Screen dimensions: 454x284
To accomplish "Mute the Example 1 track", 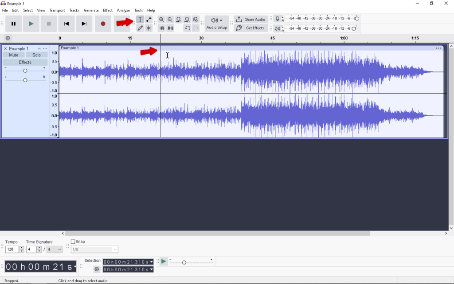I will 14,55.
